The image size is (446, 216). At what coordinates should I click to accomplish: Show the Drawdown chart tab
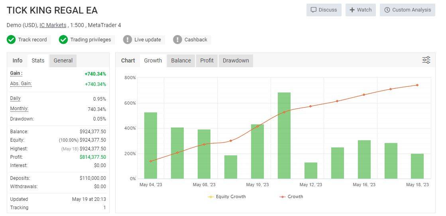point(236,60)
